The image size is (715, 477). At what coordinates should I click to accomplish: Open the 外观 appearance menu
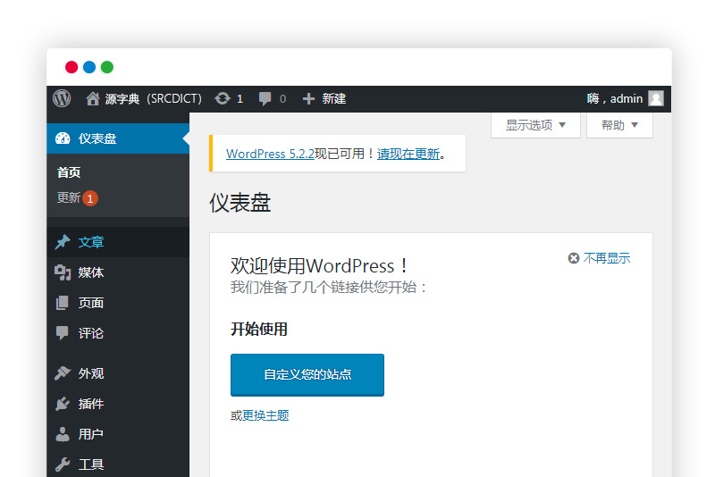[118, 373]
